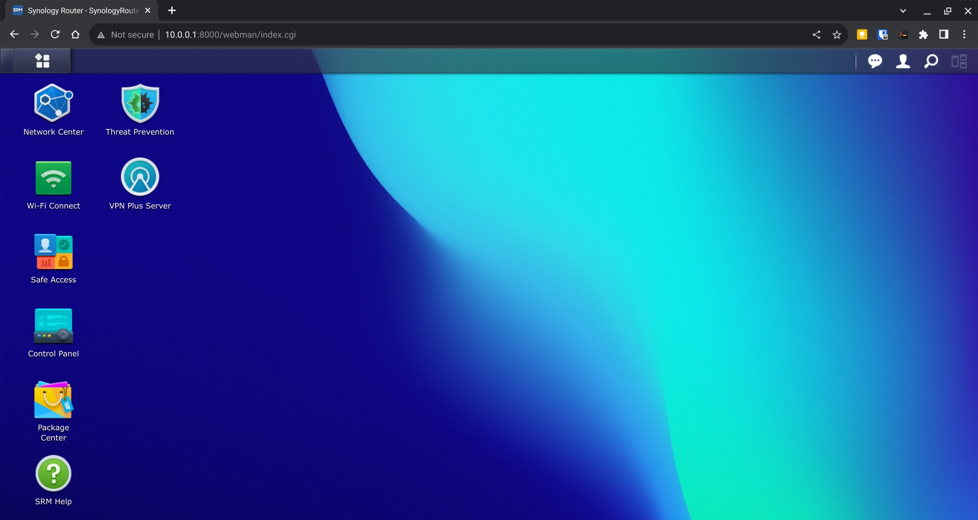Select the Synology Router tab
The height and width of the screenshot is (520, 978).
coord(81,11)
